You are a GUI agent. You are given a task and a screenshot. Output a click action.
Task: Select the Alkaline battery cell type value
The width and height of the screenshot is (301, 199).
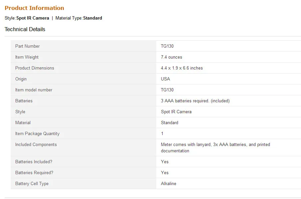pos(169,183)
